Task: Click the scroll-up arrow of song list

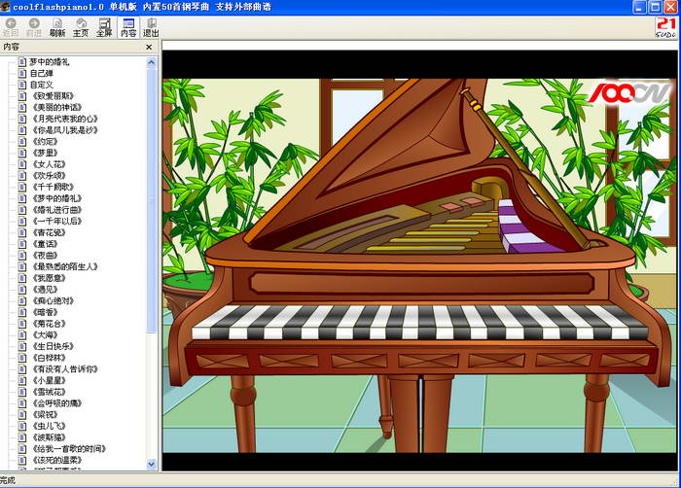Action: [x=152, y=62]
